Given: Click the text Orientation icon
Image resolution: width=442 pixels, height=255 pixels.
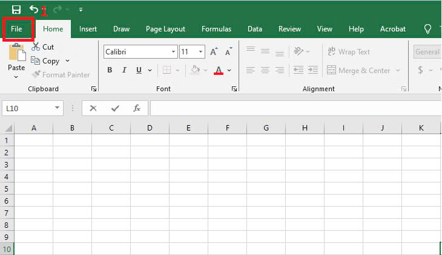Looking at the screenshot, I should (x=299, y=51).
